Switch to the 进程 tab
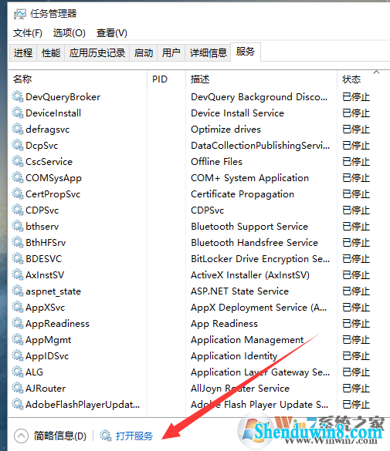Viewport: 390px width, 451px height. pos(23,53)
